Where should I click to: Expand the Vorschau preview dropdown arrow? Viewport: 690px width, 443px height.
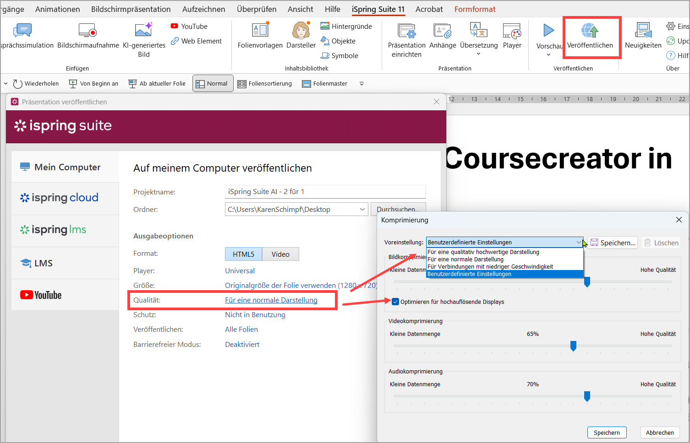pos(548,55)
